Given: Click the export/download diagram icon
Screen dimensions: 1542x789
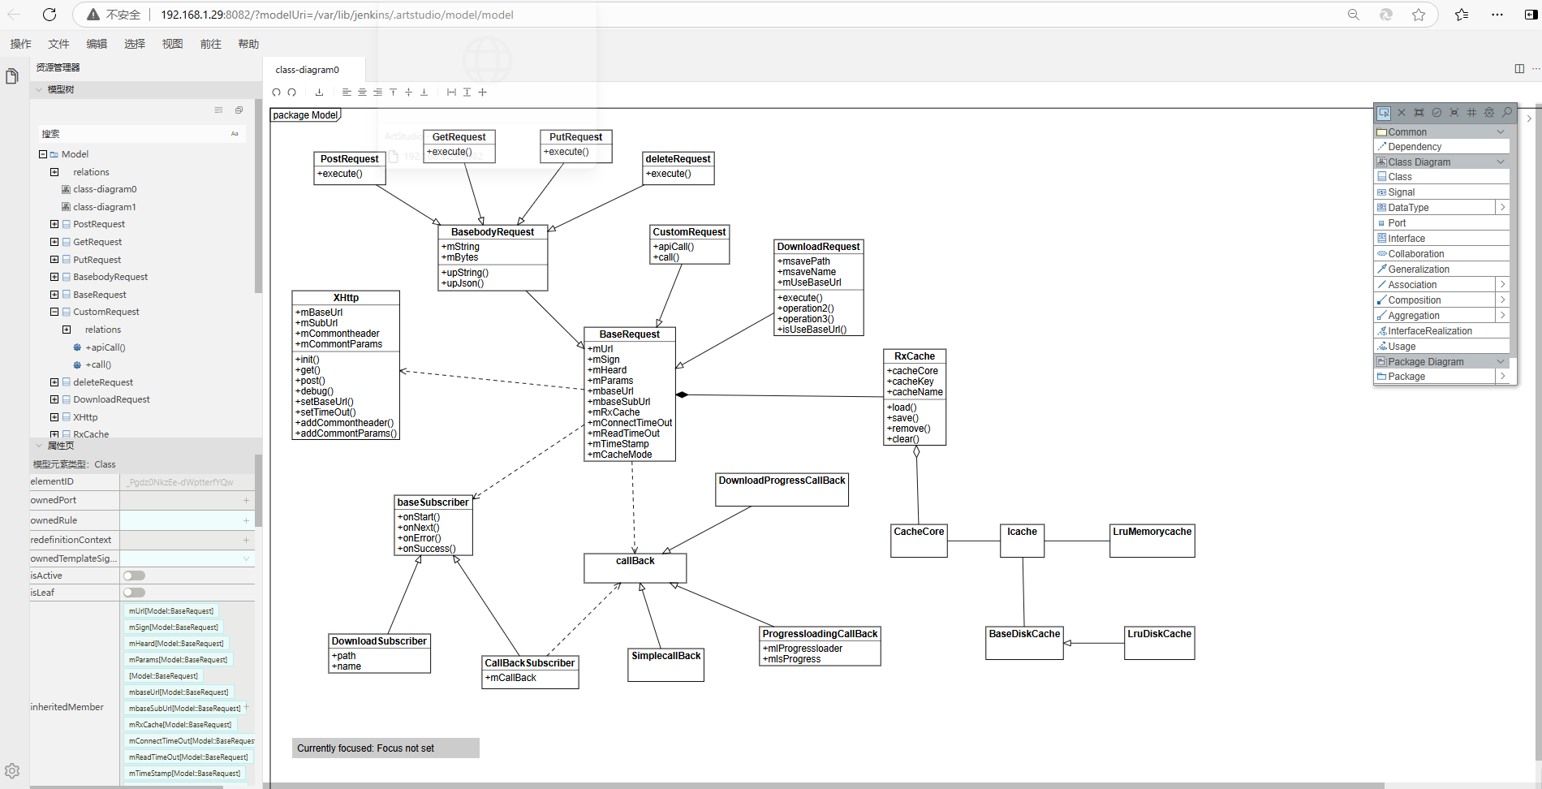Looking at the screenshot, I should click(x=319, y=93).
